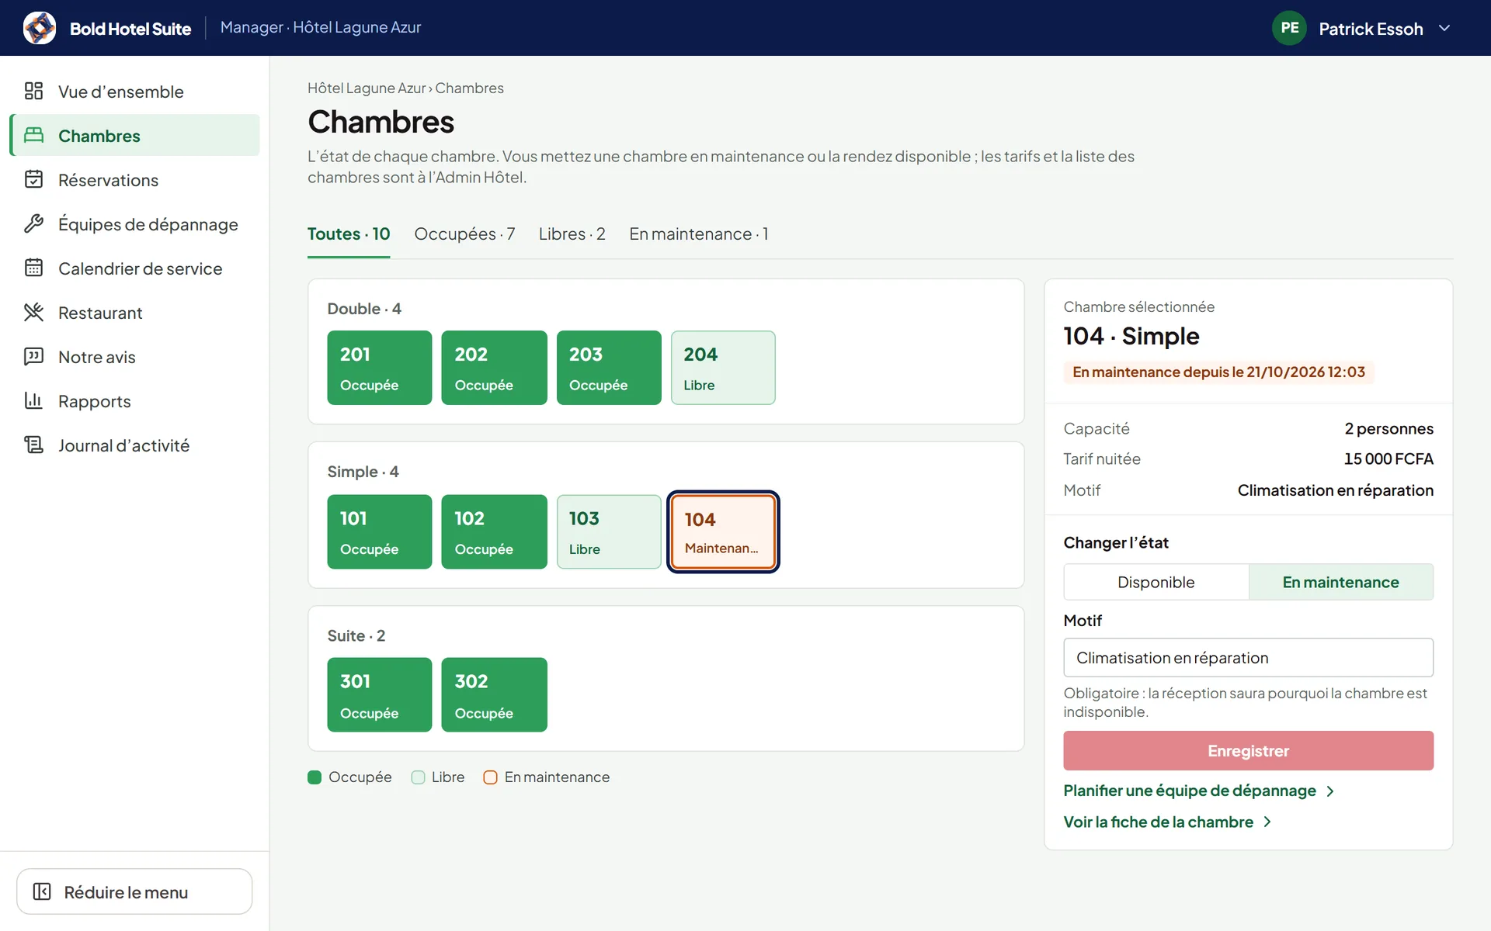The image size is (1491, 931).
Task: Select room 101 tile
Action: coord(379,531)
